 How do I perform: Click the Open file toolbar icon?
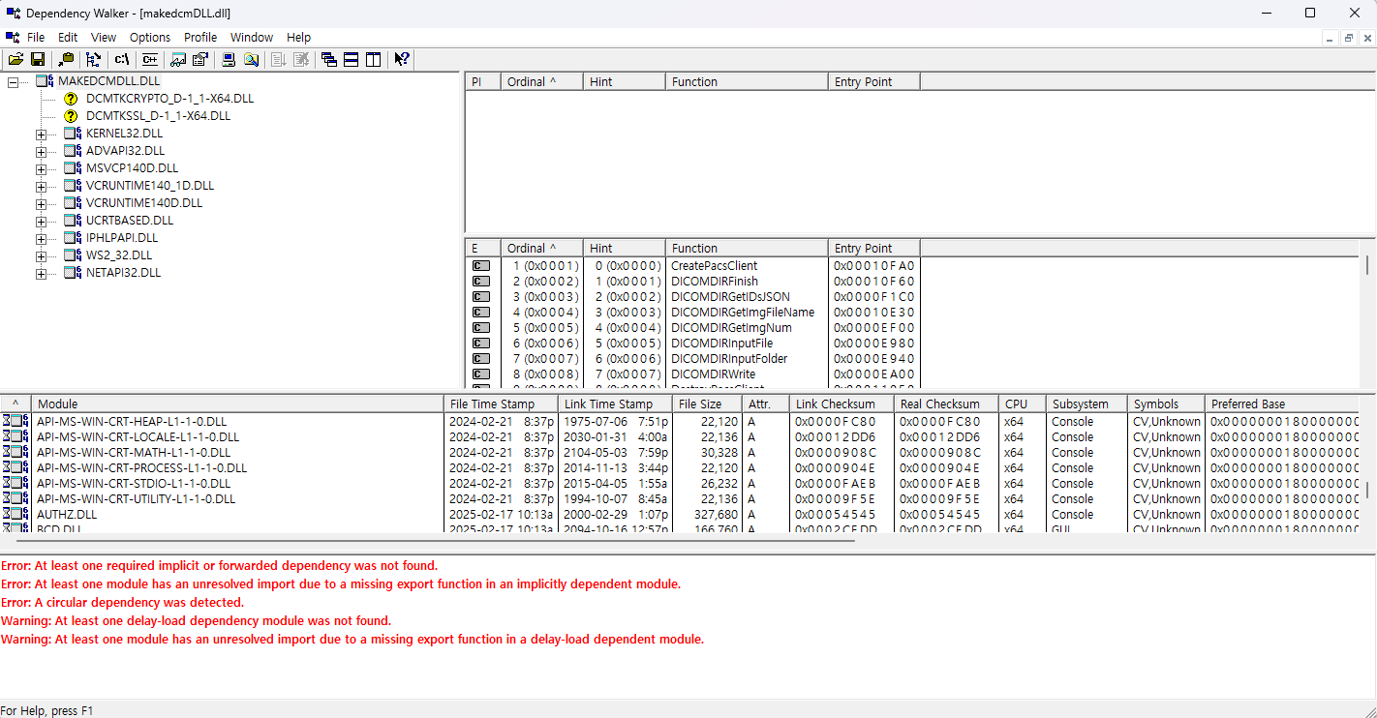(x=15, y=59)
